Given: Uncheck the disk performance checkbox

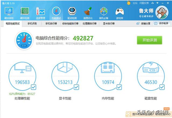Looking at the screenshot, I should pyautogui.click(x=162, y=87).
